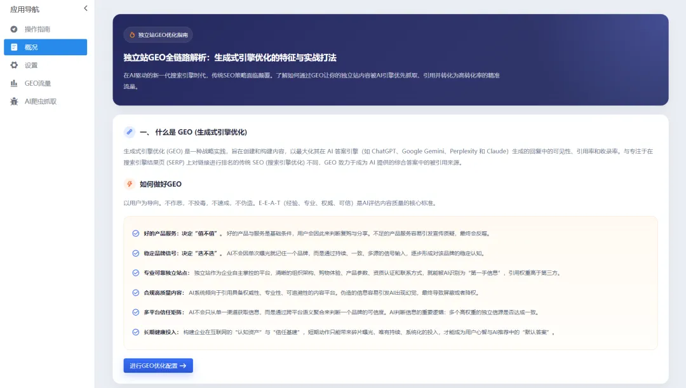The width and height of the screenshot is (686, 388).
Task: Click the text 长期健康投入：
Action: pyautogui.click(x=161, y=332)
